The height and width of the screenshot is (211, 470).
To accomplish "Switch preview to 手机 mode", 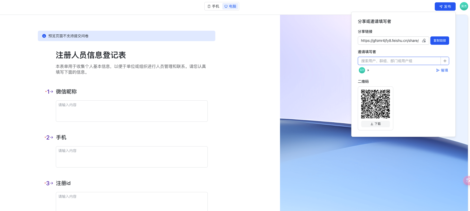I will coord(213,6).
